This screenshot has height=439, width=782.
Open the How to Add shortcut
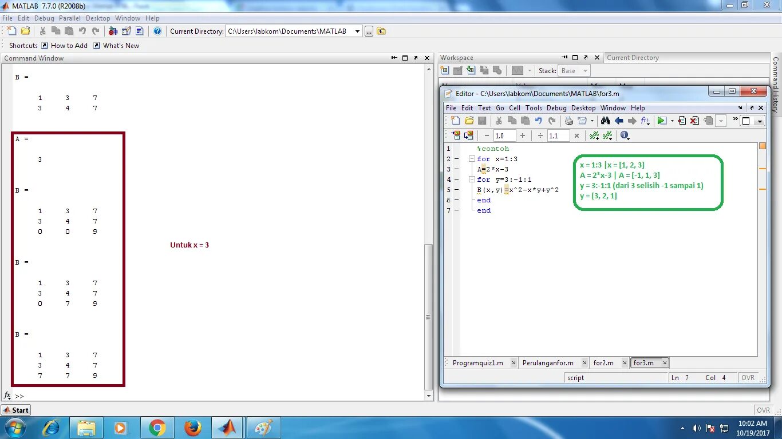tap(64, 46)
